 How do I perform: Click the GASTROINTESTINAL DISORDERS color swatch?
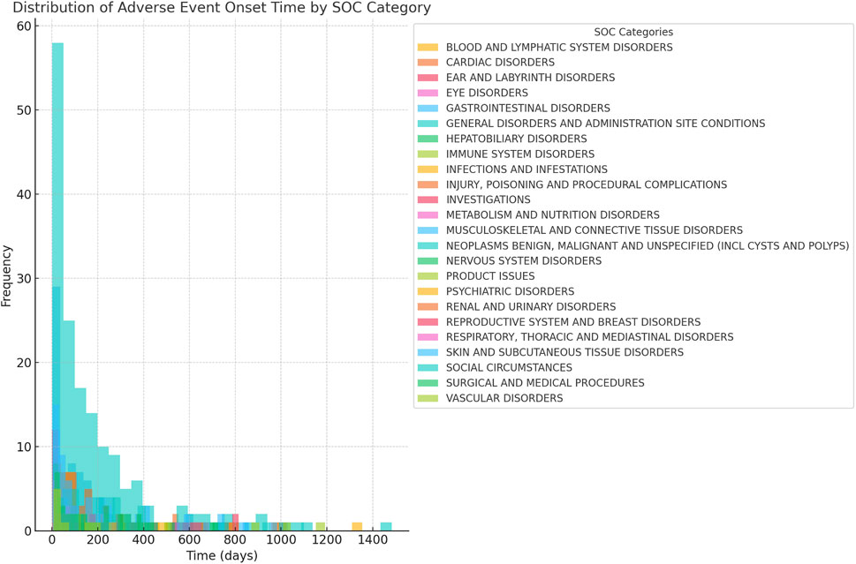tap(428, 109)
